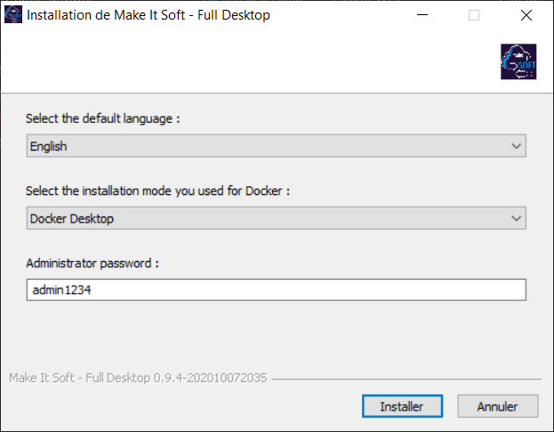Click the Make It Soft logo in header
The height and width of the screenshot is (432, 554).
coord(518,61)
